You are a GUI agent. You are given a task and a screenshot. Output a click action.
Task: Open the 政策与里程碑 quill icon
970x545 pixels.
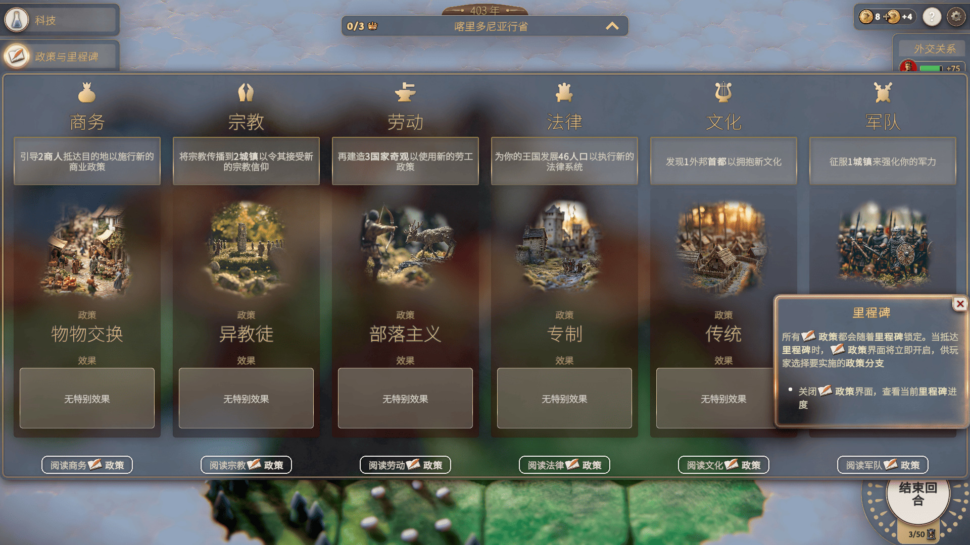tap(17, 56)
